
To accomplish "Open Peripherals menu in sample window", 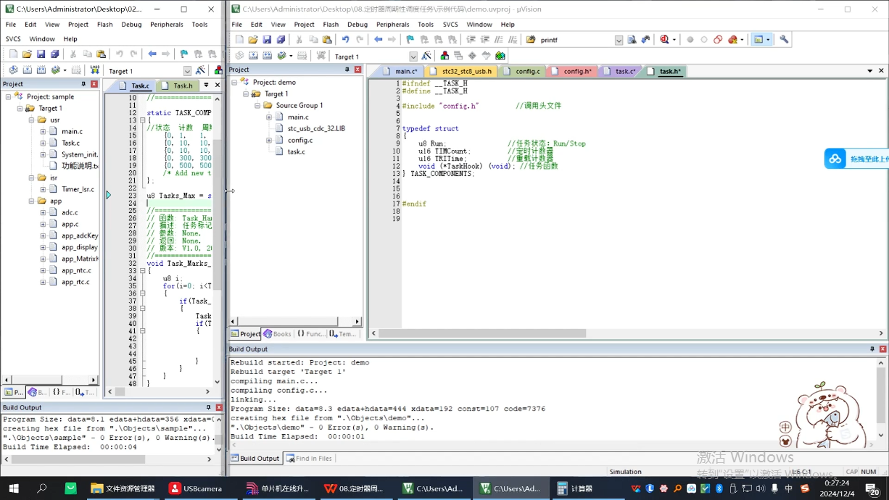I will coord(167,25).
